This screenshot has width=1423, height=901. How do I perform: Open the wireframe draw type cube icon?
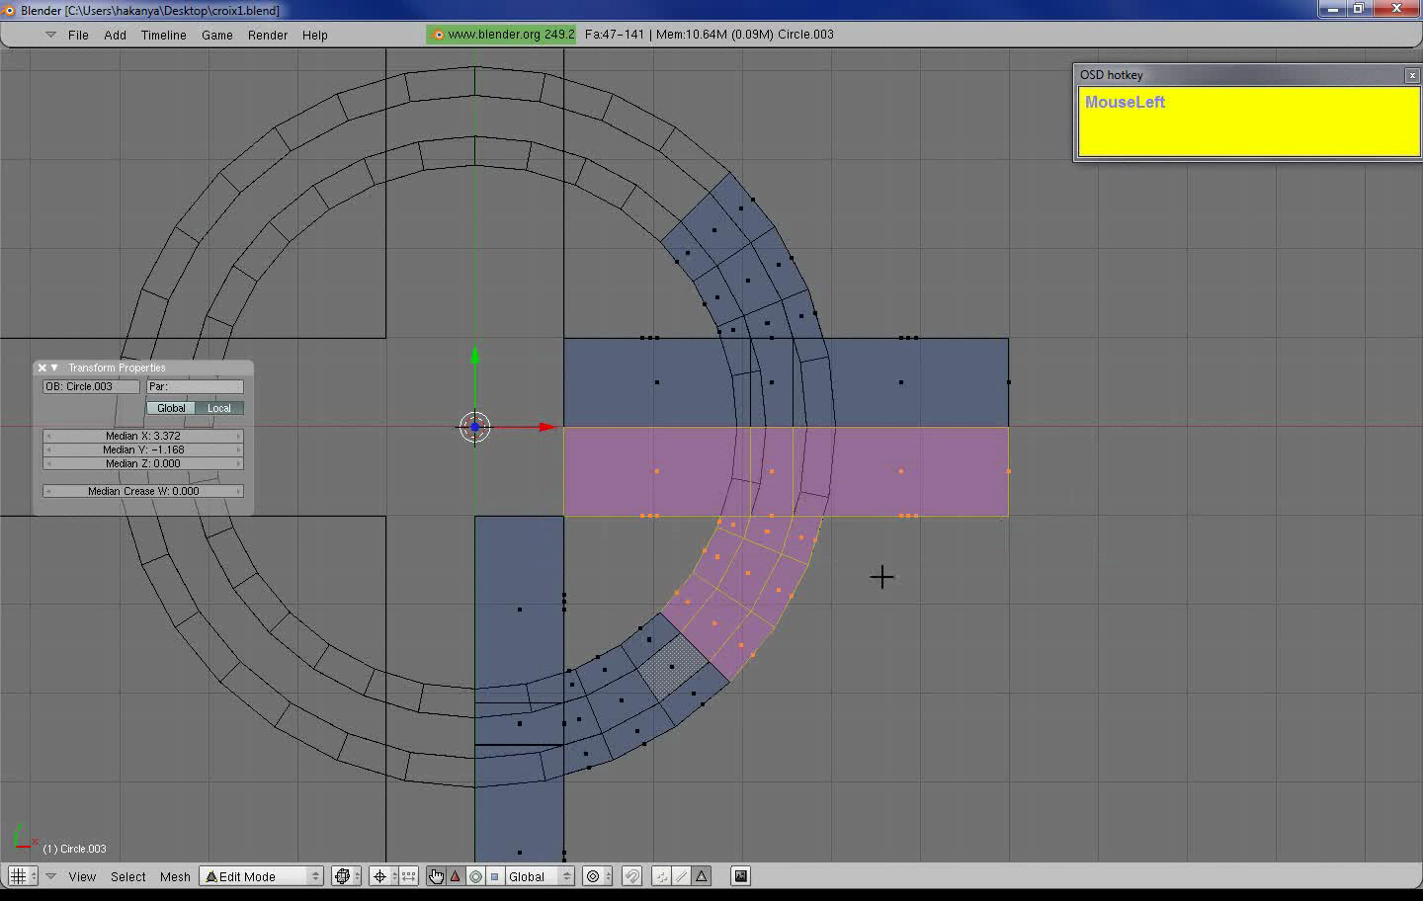[x=342, y=876]
